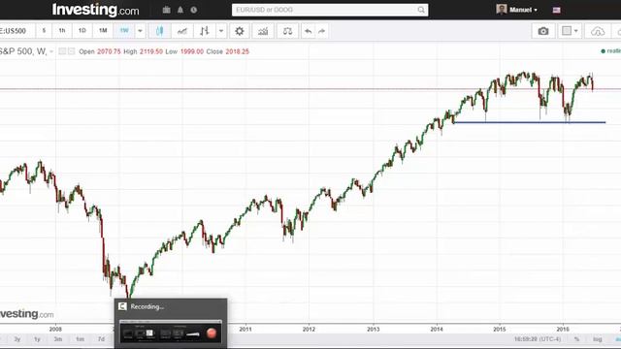Open the US flag language selector

pyautogui.click(x=556, y=11)
